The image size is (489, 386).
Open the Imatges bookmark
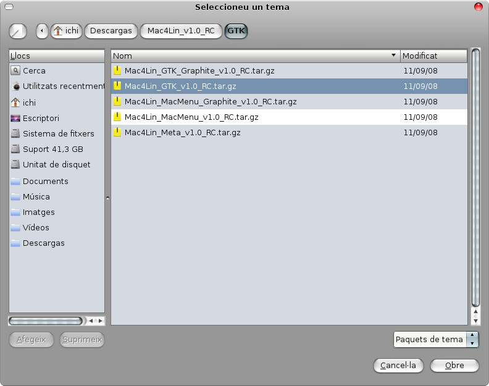57,212
